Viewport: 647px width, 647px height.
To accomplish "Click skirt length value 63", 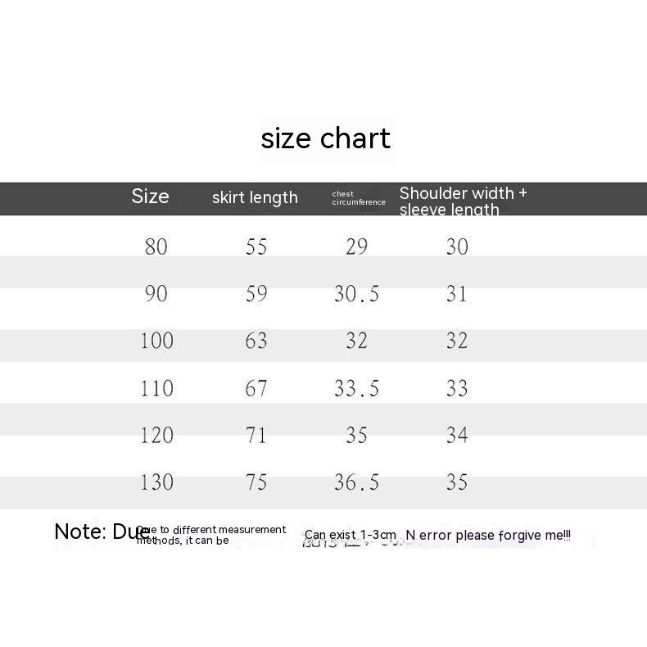I will coord(256,341).
